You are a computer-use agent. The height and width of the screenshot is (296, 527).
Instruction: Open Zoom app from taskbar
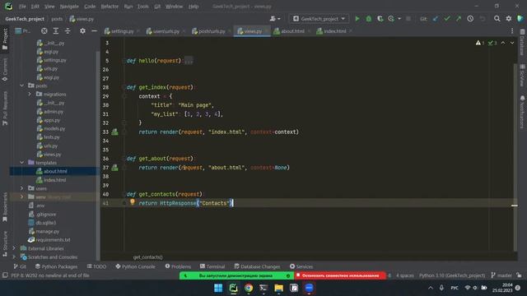(309, 288)
